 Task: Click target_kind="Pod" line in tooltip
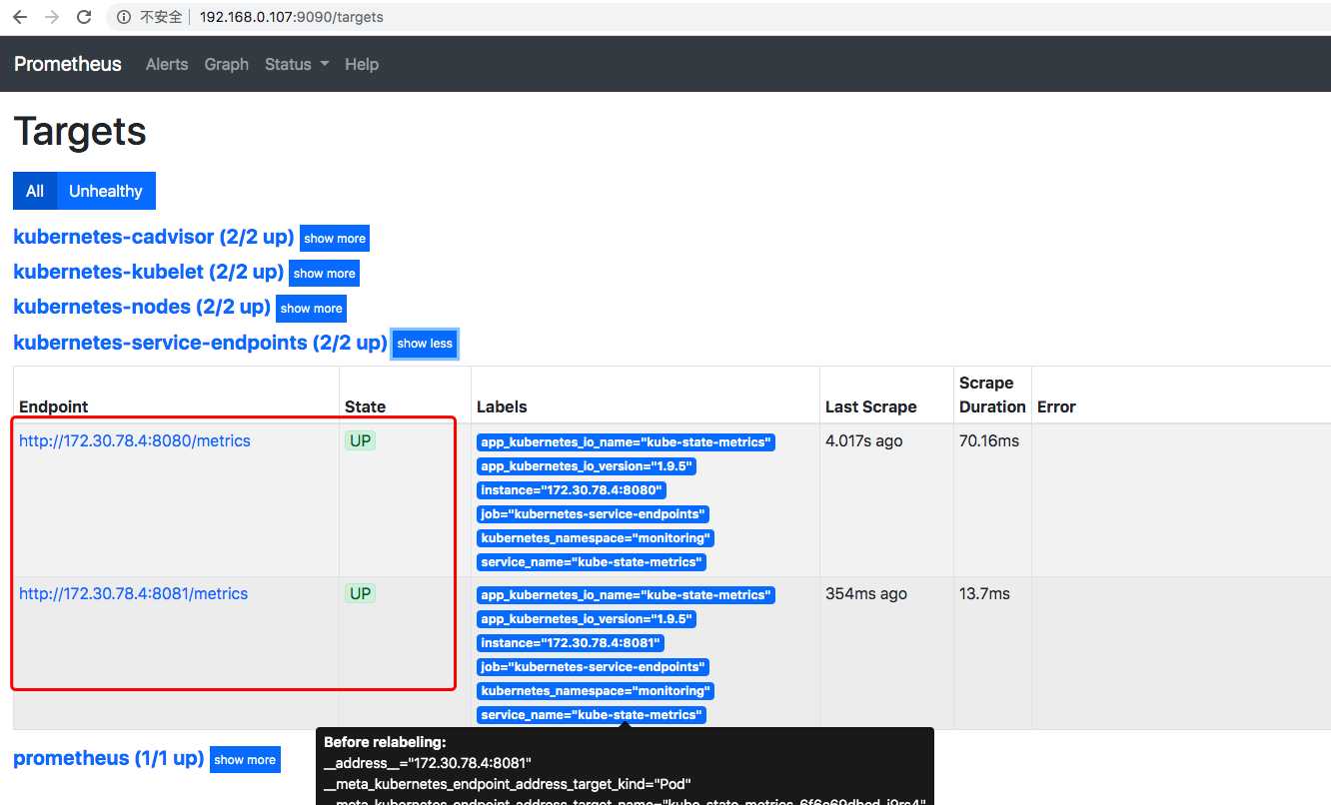(508, 783)
